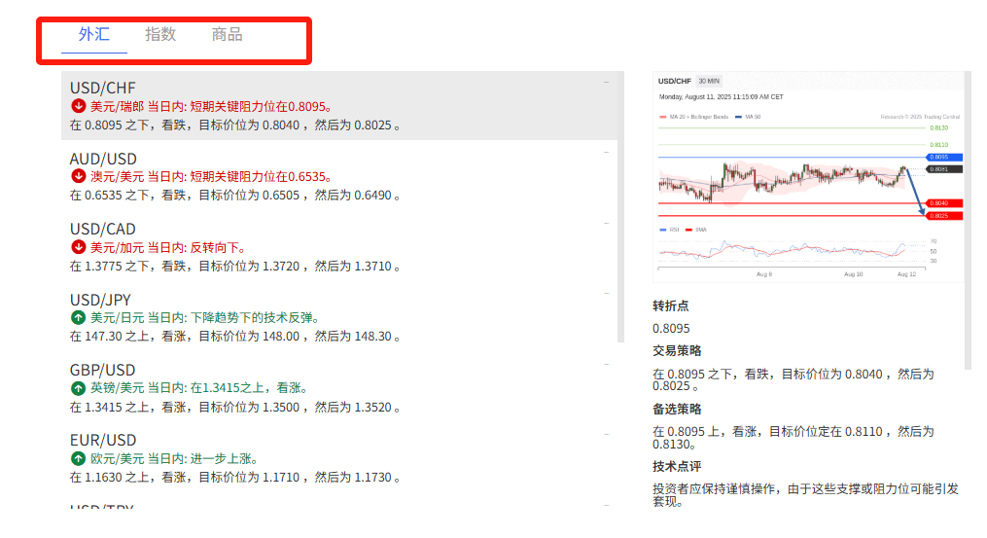Open 欧元/美元 当日内: 进一步上涨 headline
The height and width of the screenshot is (538, 987).
(x=174, y=458)
